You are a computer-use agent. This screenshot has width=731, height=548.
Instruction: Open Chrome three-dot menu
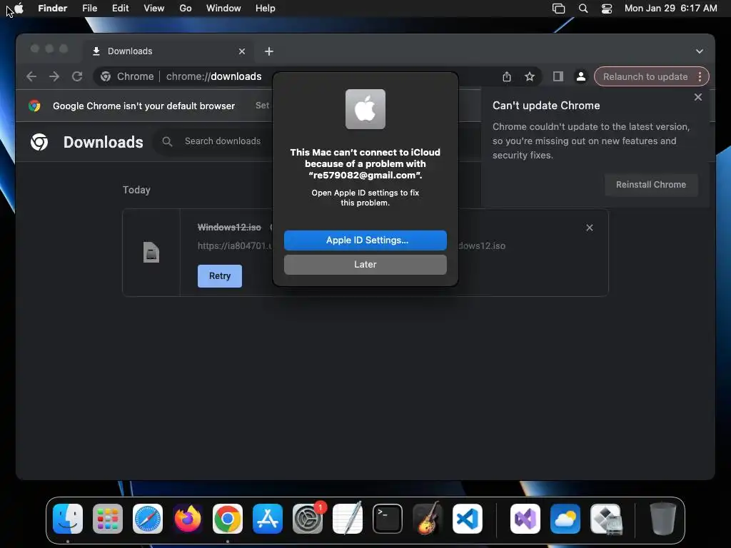700,76
